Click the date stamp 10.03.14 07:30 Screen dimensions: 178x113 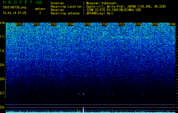[x=14, y=13]
